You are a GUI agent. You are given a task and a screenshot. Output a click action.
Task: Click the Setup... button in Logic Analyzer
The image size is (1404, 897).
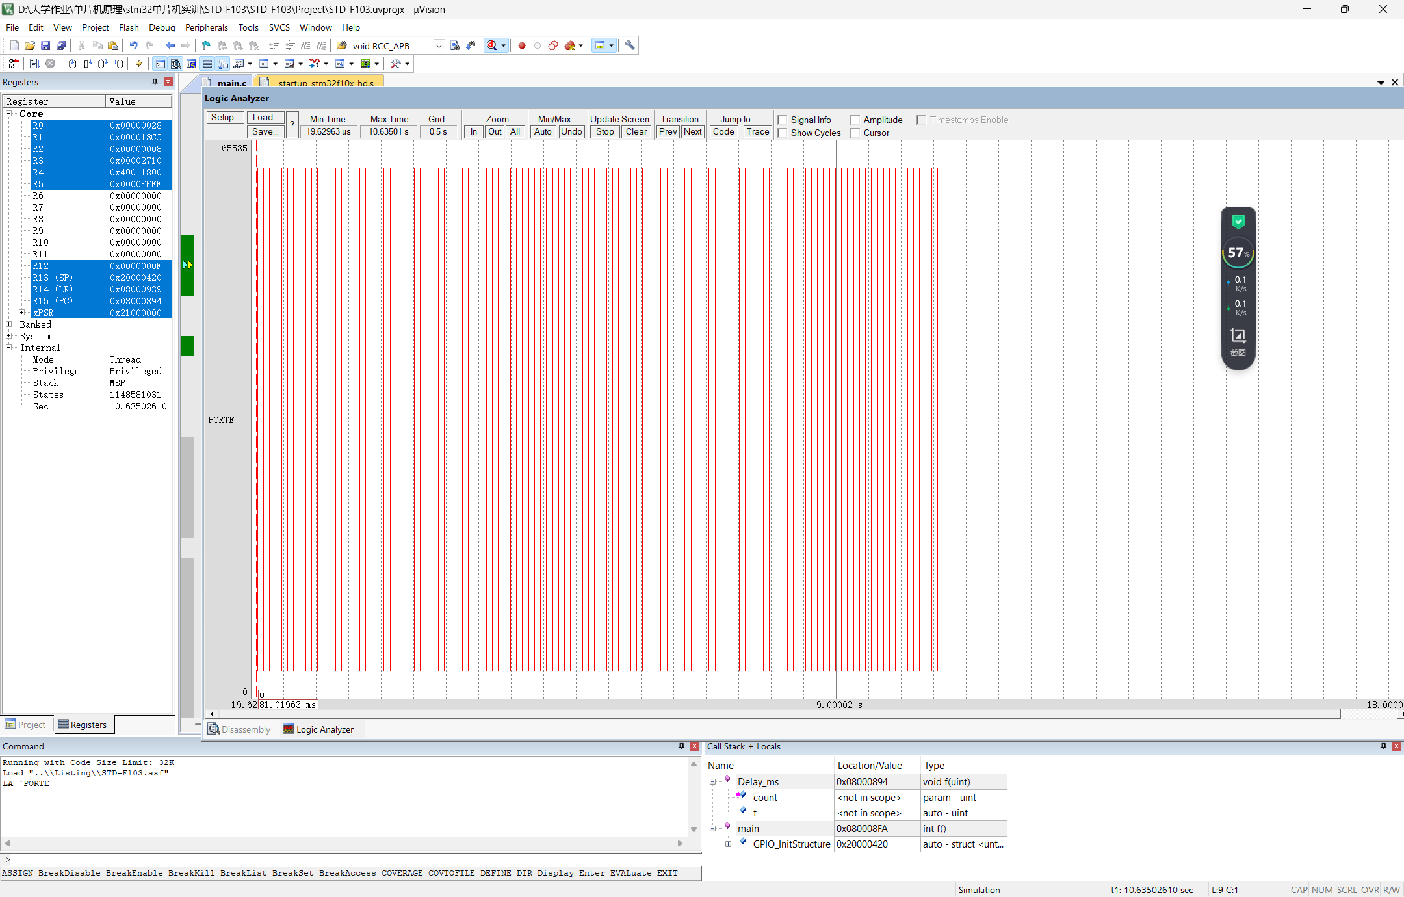226,118
